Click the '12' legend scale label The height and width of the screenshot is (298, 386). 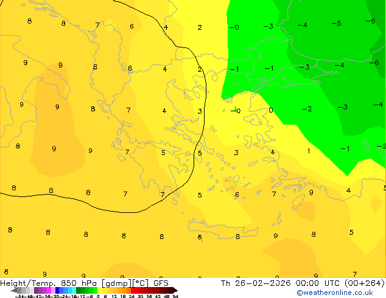coord(114,296)
